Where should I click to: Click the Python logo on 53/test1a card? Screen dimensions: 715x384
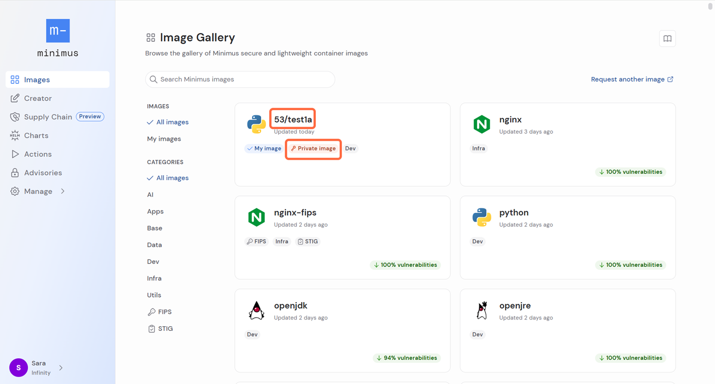point(256,124)
